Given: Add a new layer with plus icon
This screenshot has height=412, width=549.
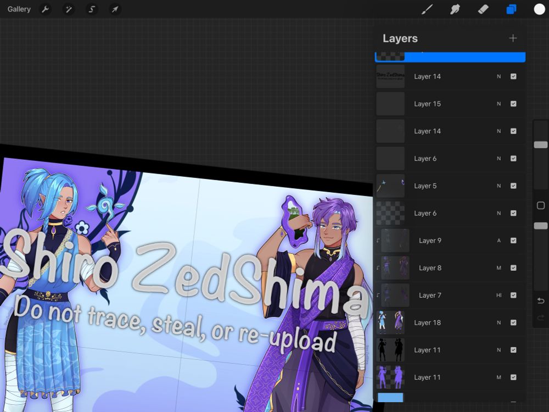Looking at the screenshot, I should (513, 38).
